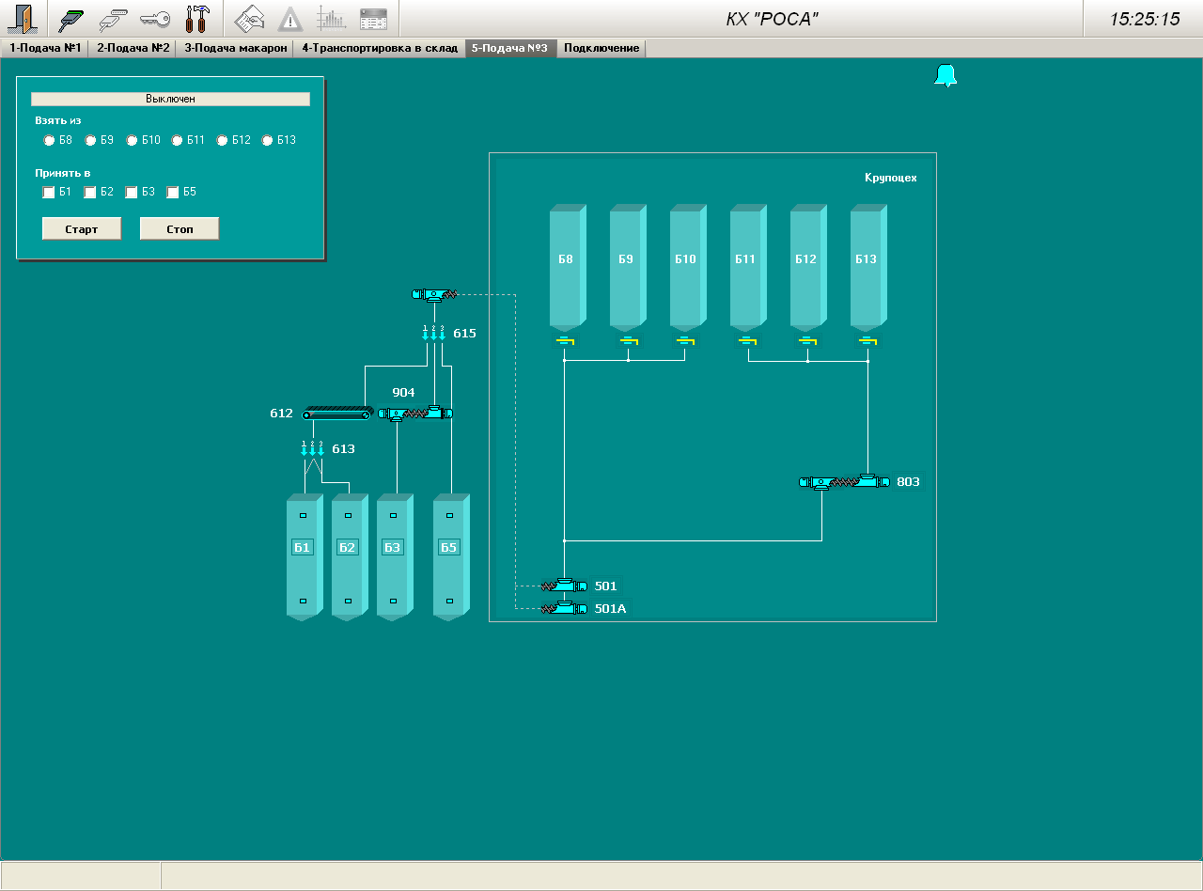
Task: Click the green connect cable icon
Action: point(70,19)
